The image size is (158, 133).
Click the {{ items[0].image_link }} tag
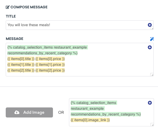click(x=90, y=120)
